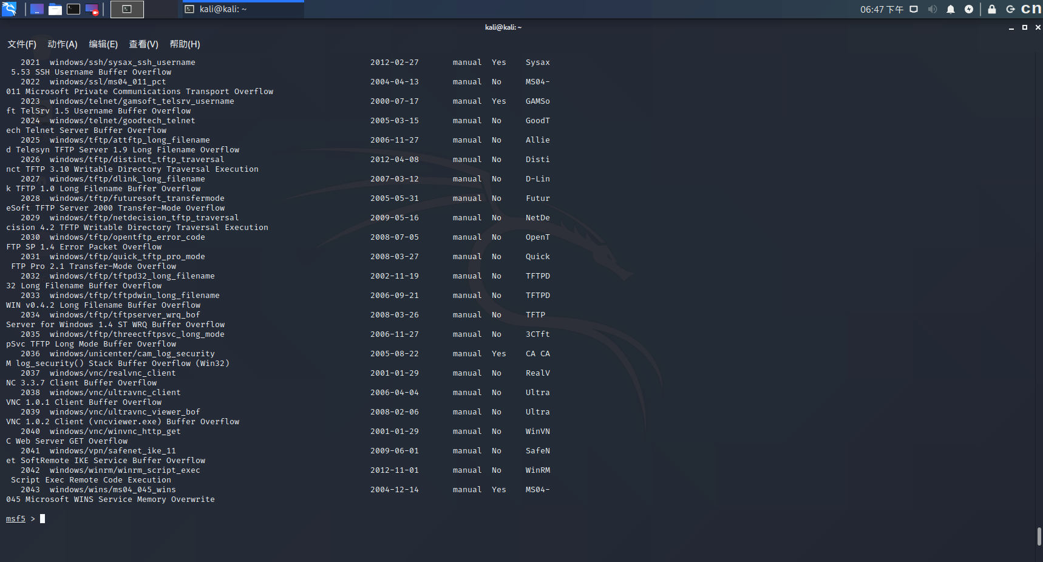Click module path windows/tftp/threectftpsvc_long_mode
Image resolution: width=1043 pixels, height=562 pixels.
[x=137, y=334]
